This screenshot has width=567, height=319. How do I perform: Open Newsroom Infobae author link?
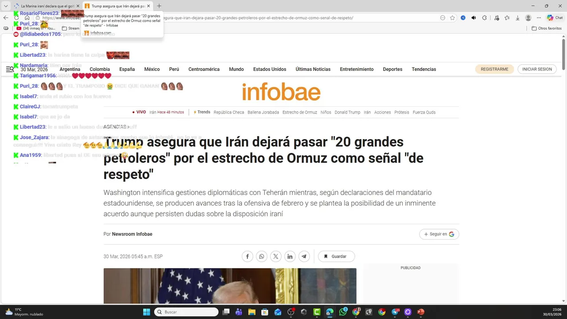pyautogui.click(x=132, y=234)
